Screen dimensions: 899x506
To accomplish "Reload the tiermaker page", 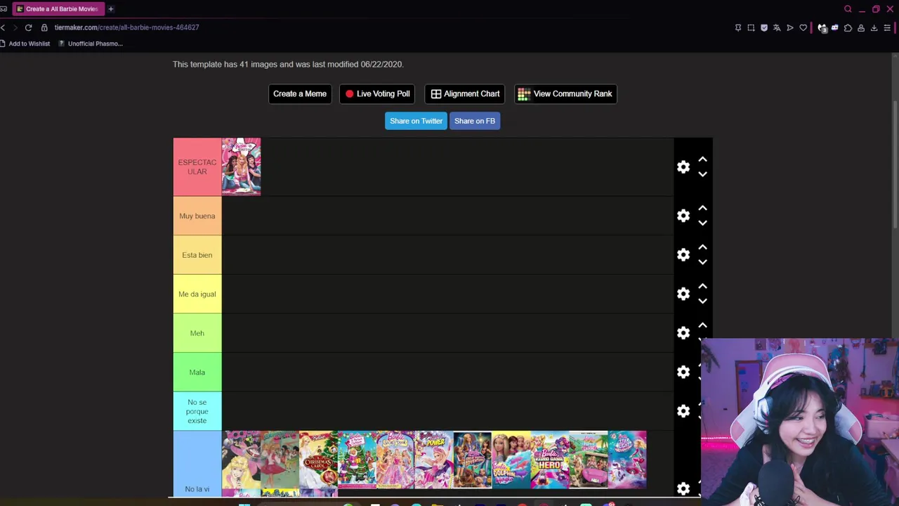I will (x=28, y=27).
